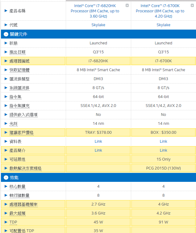This screenshot has width=196, height=233.
Task: Click the 核心數量 term label
Action: point(17,186)
